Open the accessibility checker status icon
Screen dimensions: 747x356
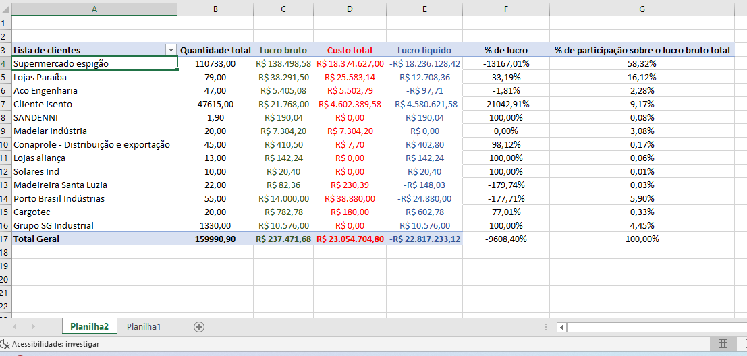pyautogui.click(x=5, y=344)
